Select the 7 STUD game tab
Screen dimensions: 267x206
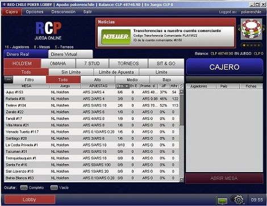92,63
